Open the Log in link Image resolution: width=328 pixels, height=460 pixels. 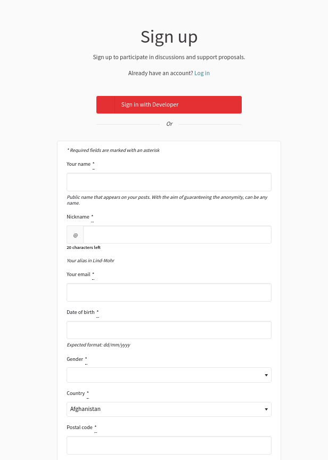pyautogui.click(x=202, y=73)
